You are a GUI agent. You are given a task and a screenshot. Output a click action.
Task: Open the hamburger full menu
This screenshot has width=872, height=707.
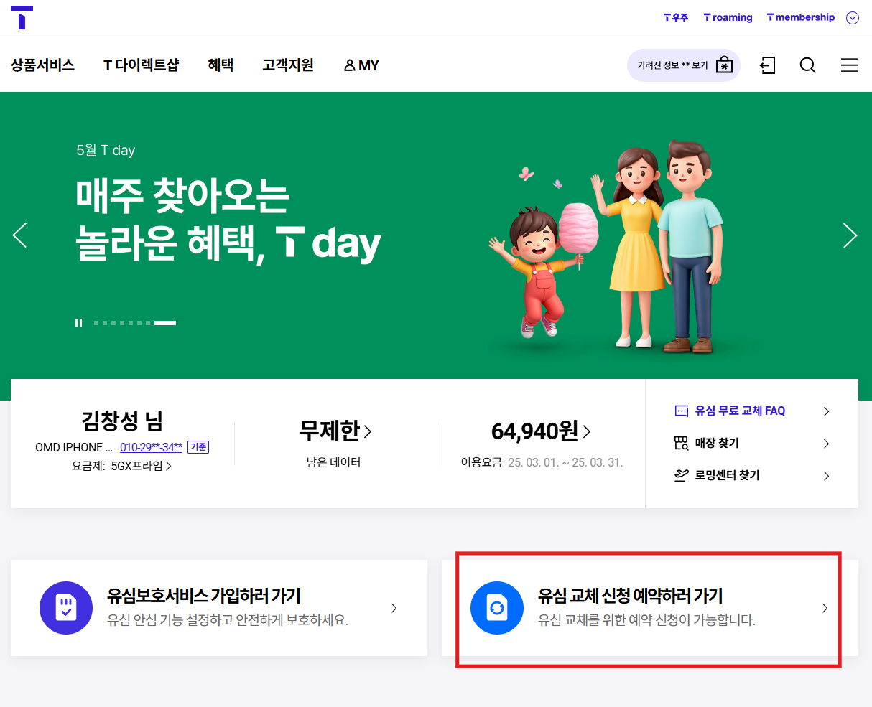click(850, 65)
